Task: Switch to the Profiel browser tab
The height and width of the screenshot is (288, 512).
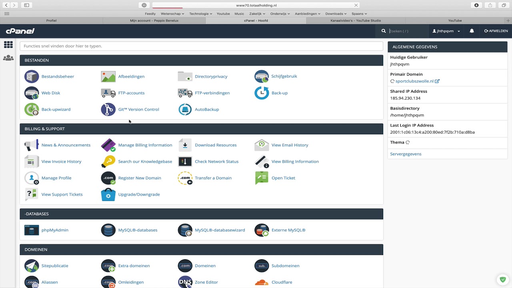Action: (x=51, y=20)
